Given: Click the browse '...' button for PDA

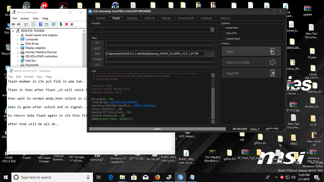Looking at the screenshot, I should [x=207, y=54].
